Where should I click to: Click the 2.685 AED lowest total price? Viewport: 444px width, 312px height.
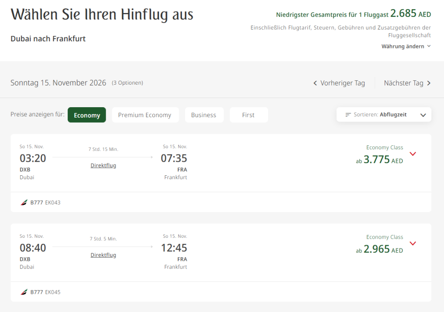(x=411, y=13)
